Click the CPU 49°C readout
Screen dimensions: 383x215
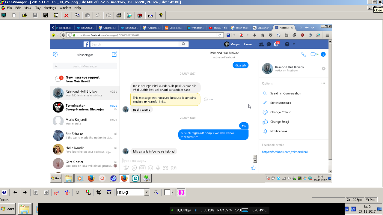click(260, 210)
